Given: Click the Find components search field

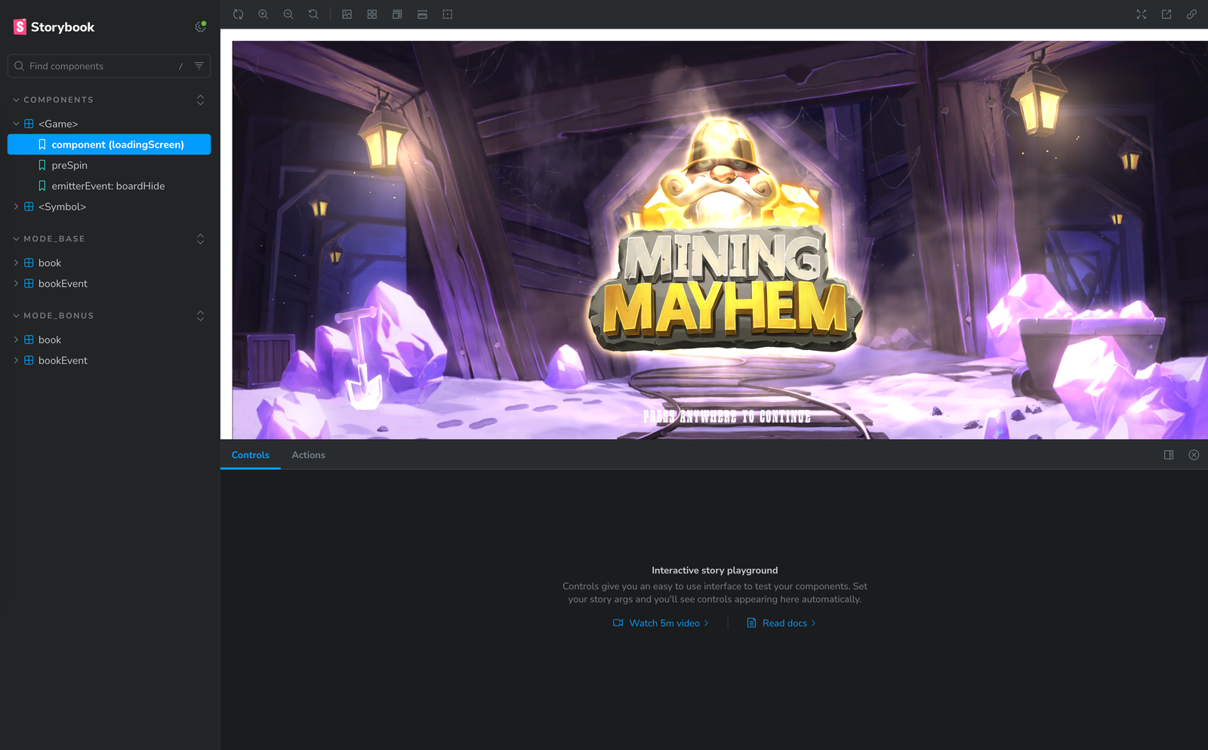Looking at the screenshot, I should (x=109, y=66).
